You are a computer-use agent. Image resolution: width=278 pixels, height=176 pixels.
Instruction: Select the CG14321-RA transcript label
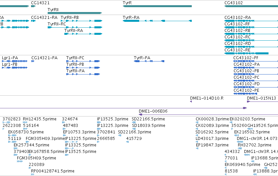(44, 18)
